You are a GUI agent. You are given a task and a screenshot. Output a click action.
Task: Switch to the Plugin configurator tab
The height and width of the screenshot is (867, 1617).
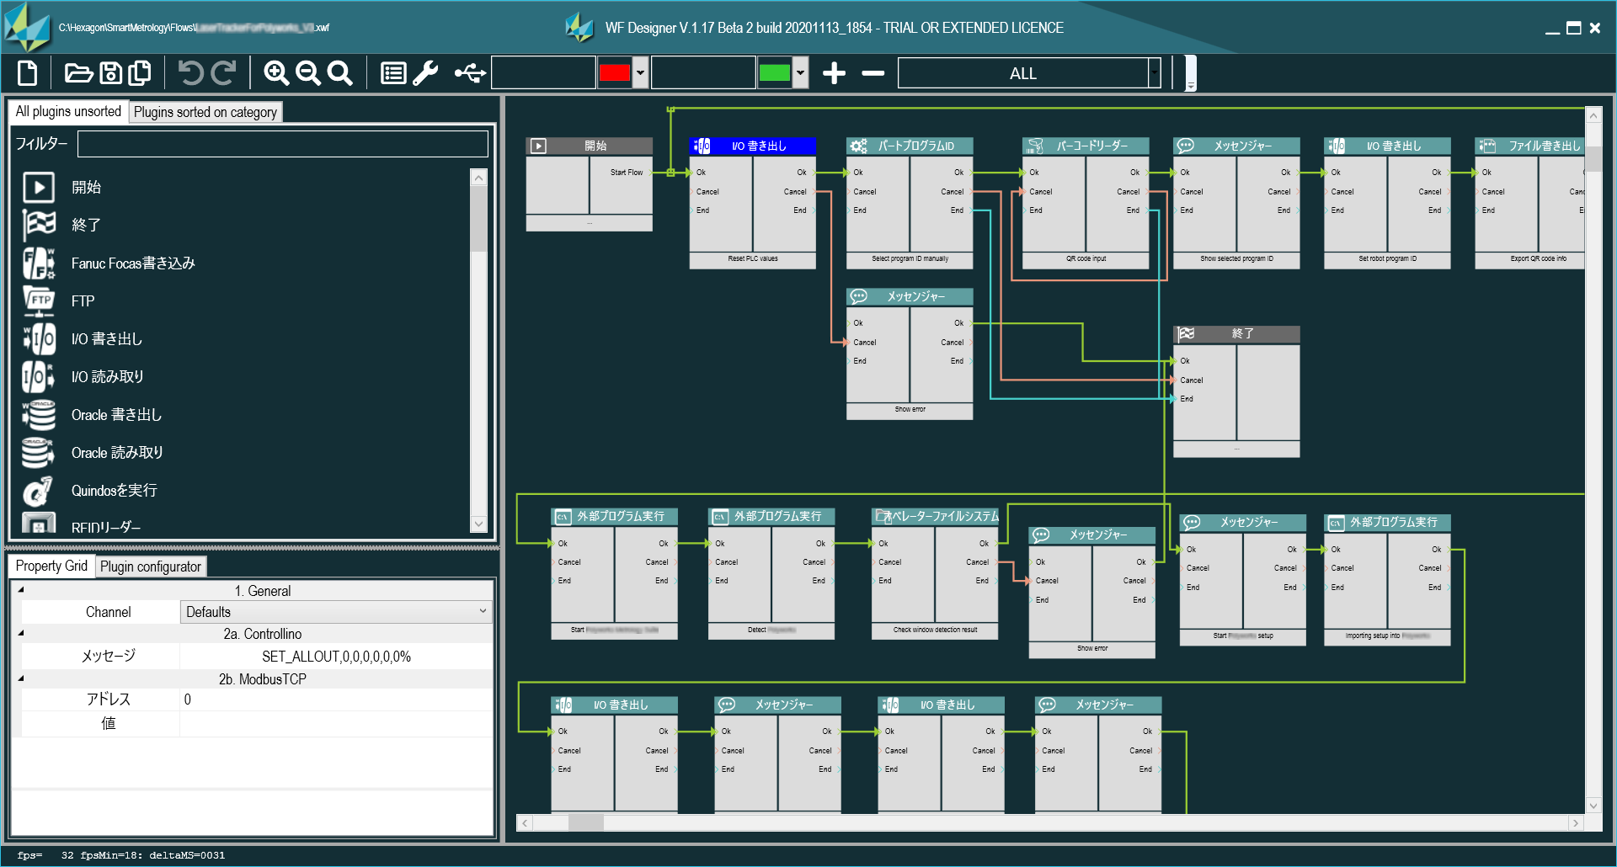pos(151,566)
